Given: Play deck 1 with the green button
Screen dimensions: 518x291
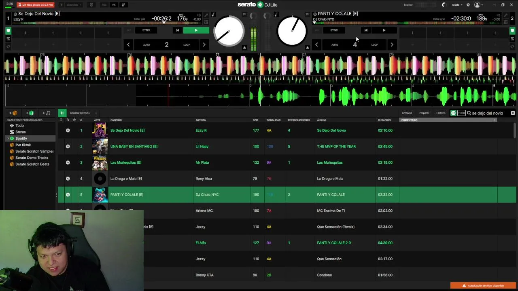Looking at the screenshot, I should coord(196,30).
